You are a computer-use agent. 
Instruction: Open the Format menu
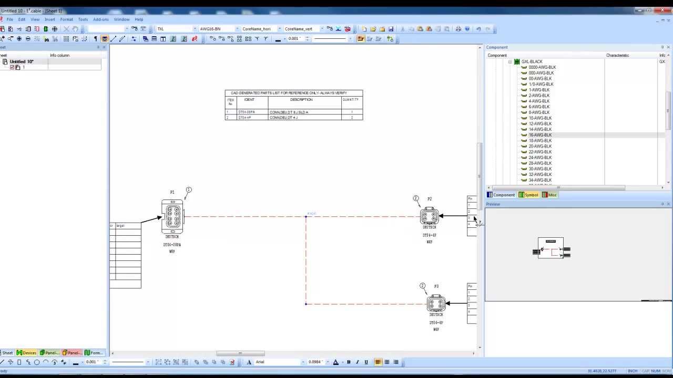tap(66, 19)
